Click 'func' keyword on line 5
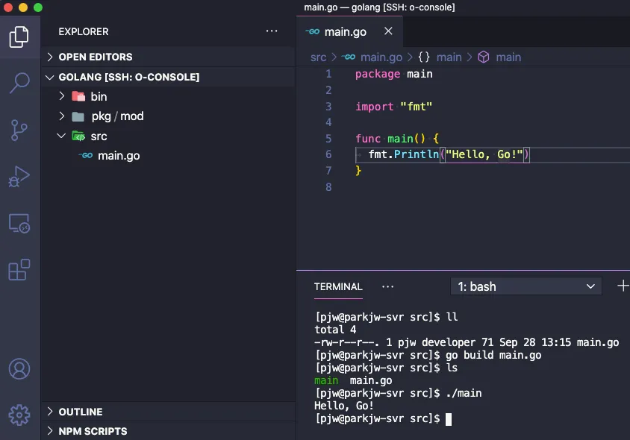 click(x=368, y=139)
